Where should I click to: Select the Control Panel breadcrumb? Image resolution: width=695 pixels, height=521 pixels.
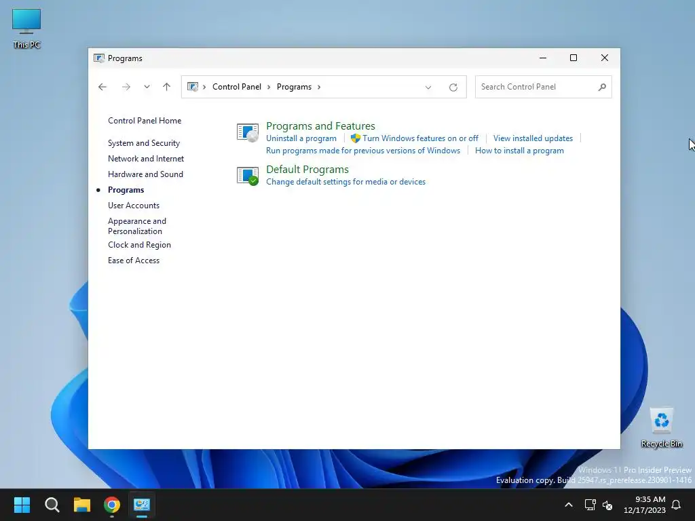point(237,87)
